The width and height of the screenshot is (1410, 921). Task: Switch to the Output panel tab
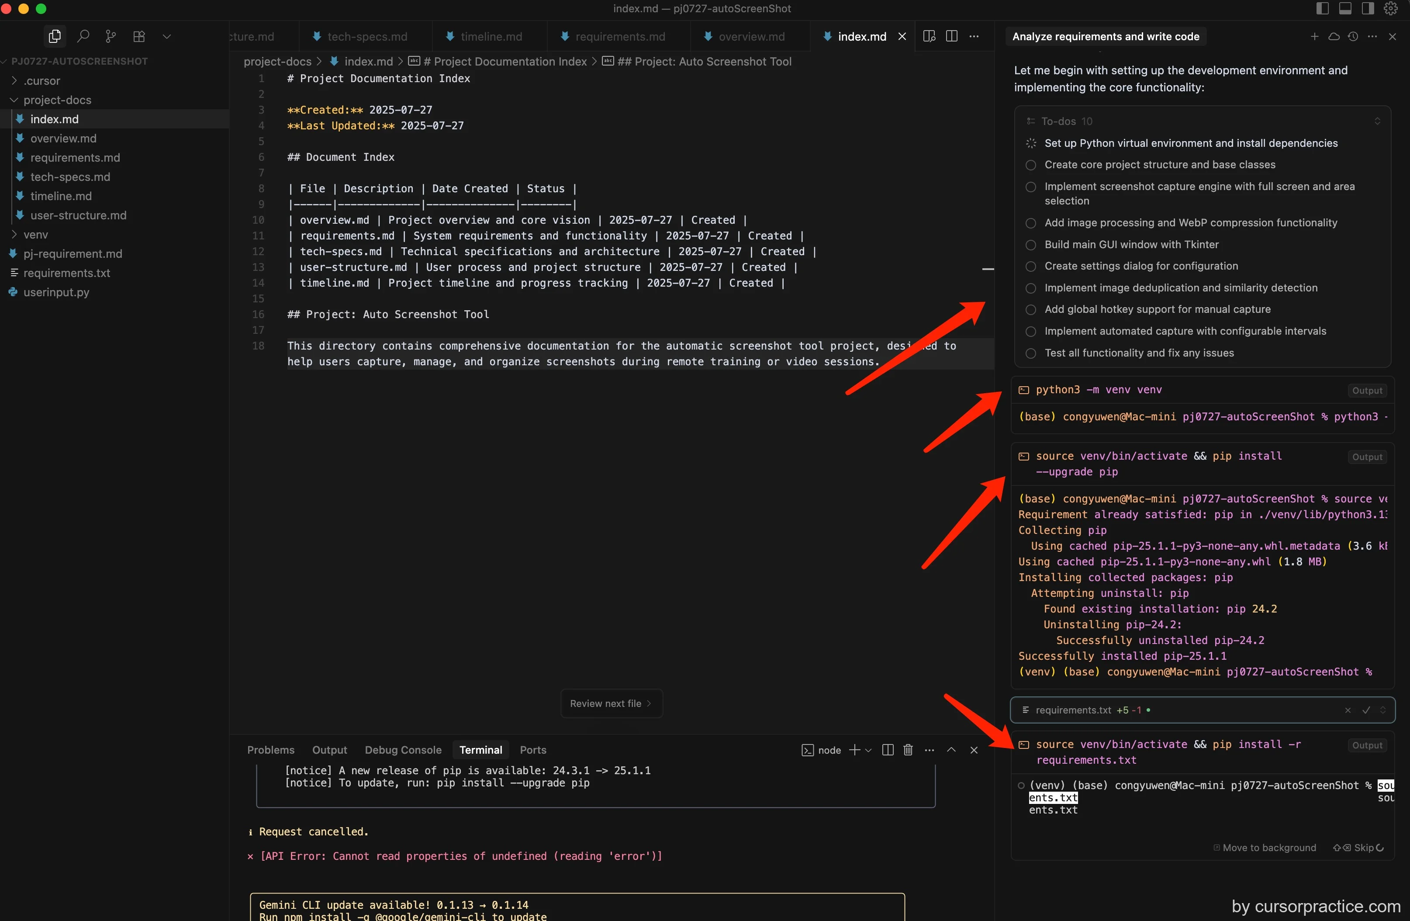[329, 750]
